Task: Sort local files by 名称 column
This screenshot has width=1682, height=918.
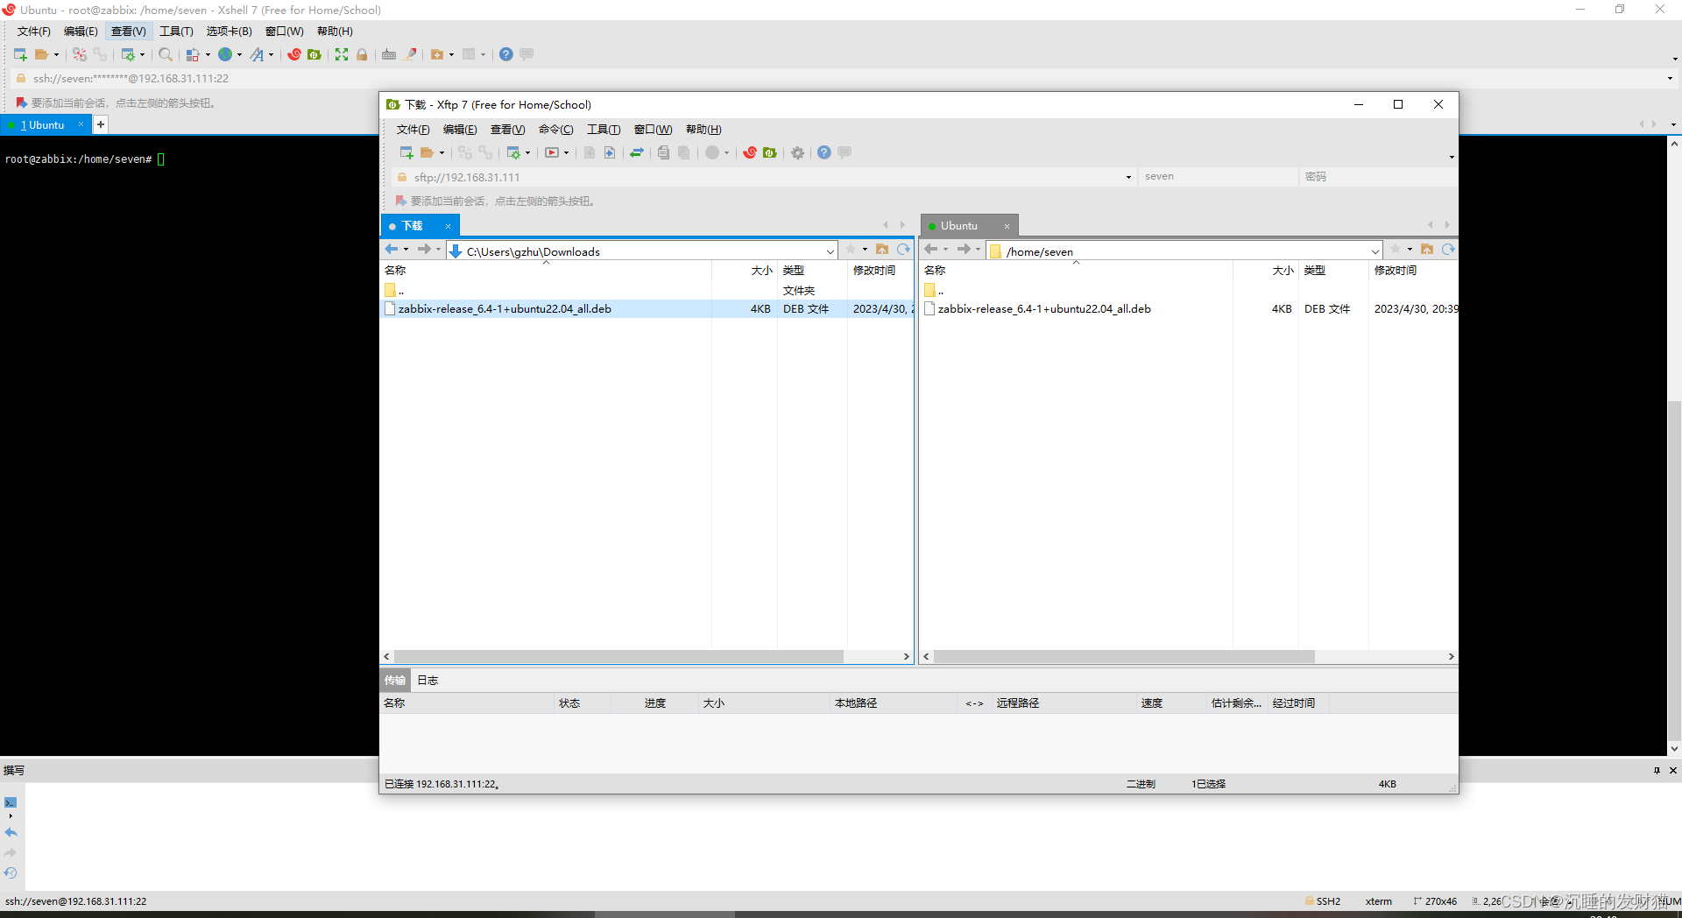Action: (x=546, y=271)
